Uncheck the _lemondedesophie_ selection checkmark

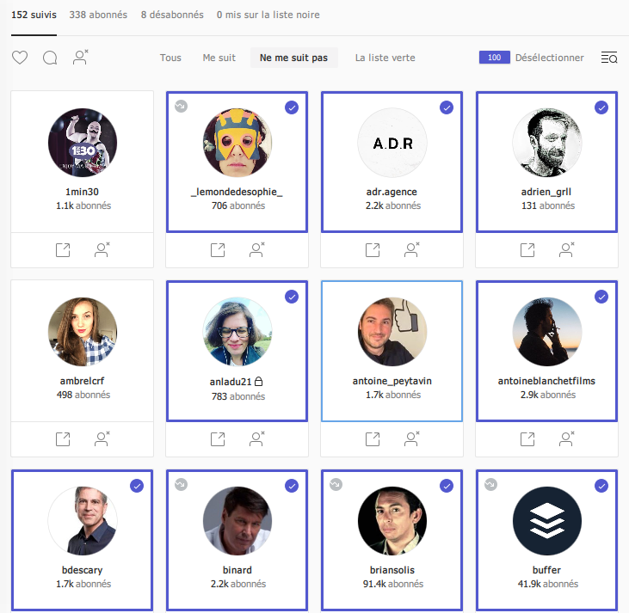click(x=291, y=107)
